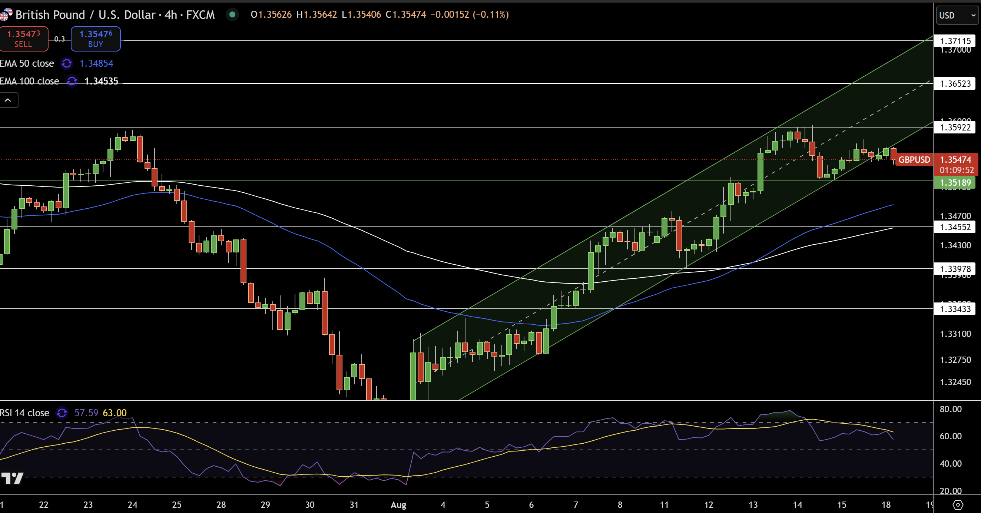The height and width of the screenshot is (513, 981).
Task: Click the EMA 100 refresh icon
Action: [x=72, y=81]
